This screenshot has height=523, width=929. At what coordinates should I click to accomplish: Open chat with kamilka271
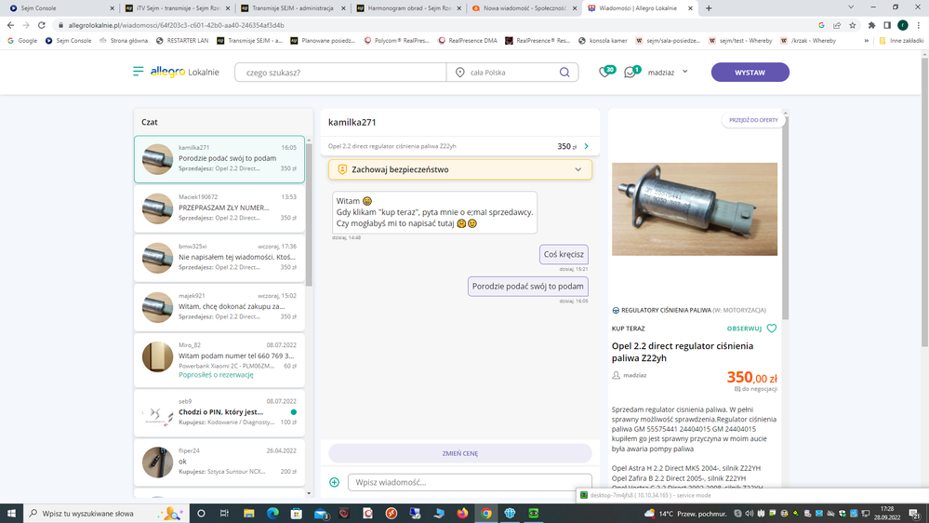219,159
